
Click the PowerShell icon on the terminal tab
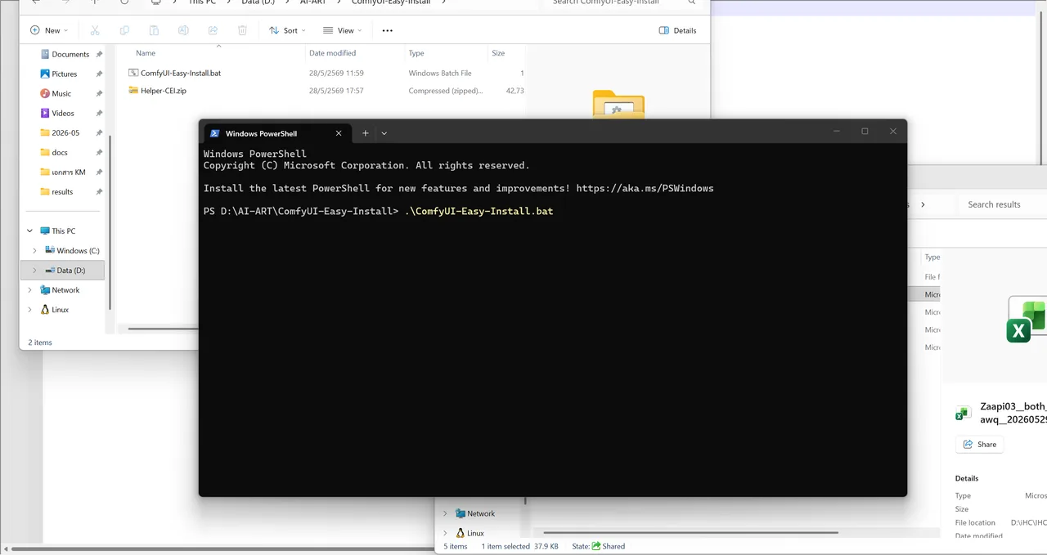pos(214,133)
